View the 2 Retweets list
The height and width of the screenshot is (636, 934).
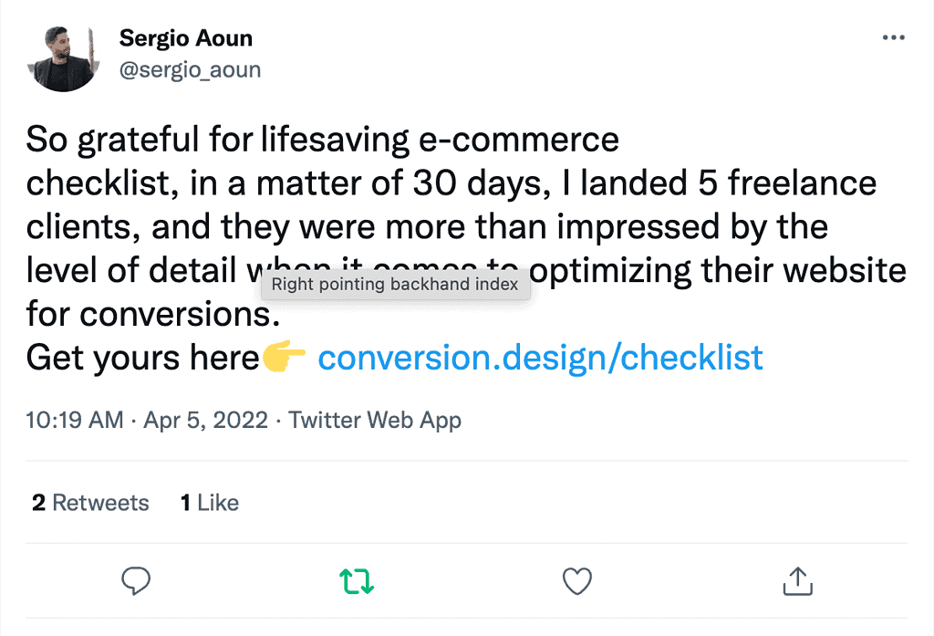(x=90, y=503)
